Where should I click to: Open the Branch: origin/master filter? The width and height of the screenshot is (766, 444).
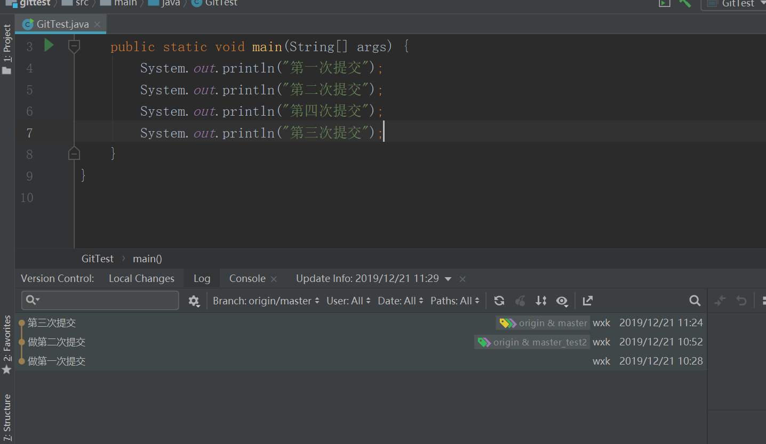pos(266,301)
